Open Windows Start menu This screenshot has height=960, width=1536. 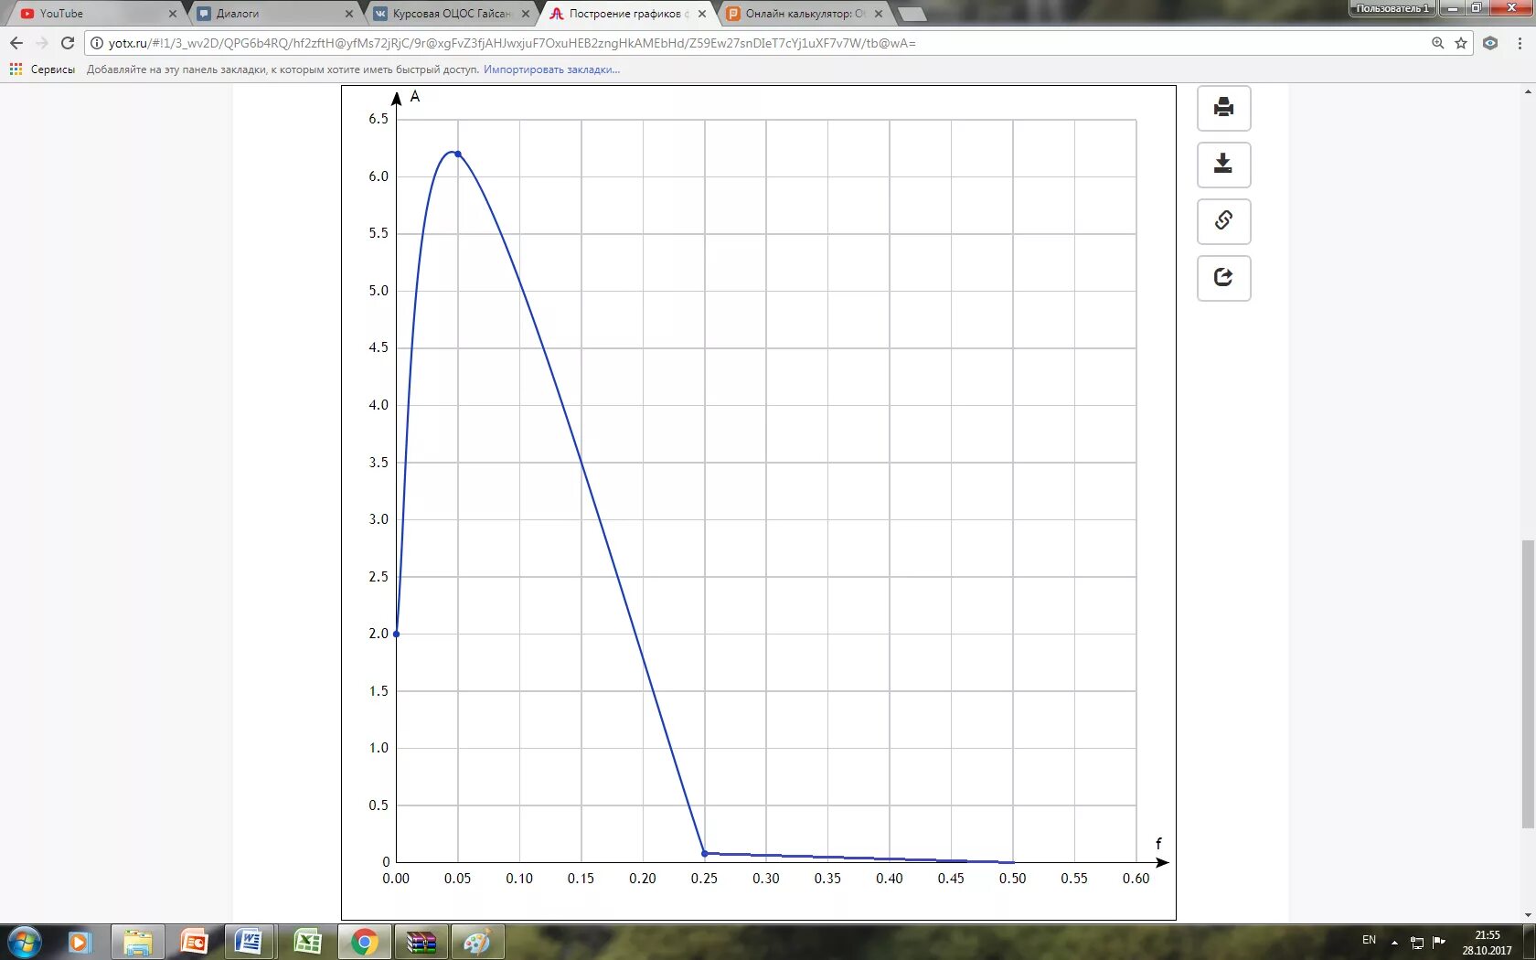point(24,942)
